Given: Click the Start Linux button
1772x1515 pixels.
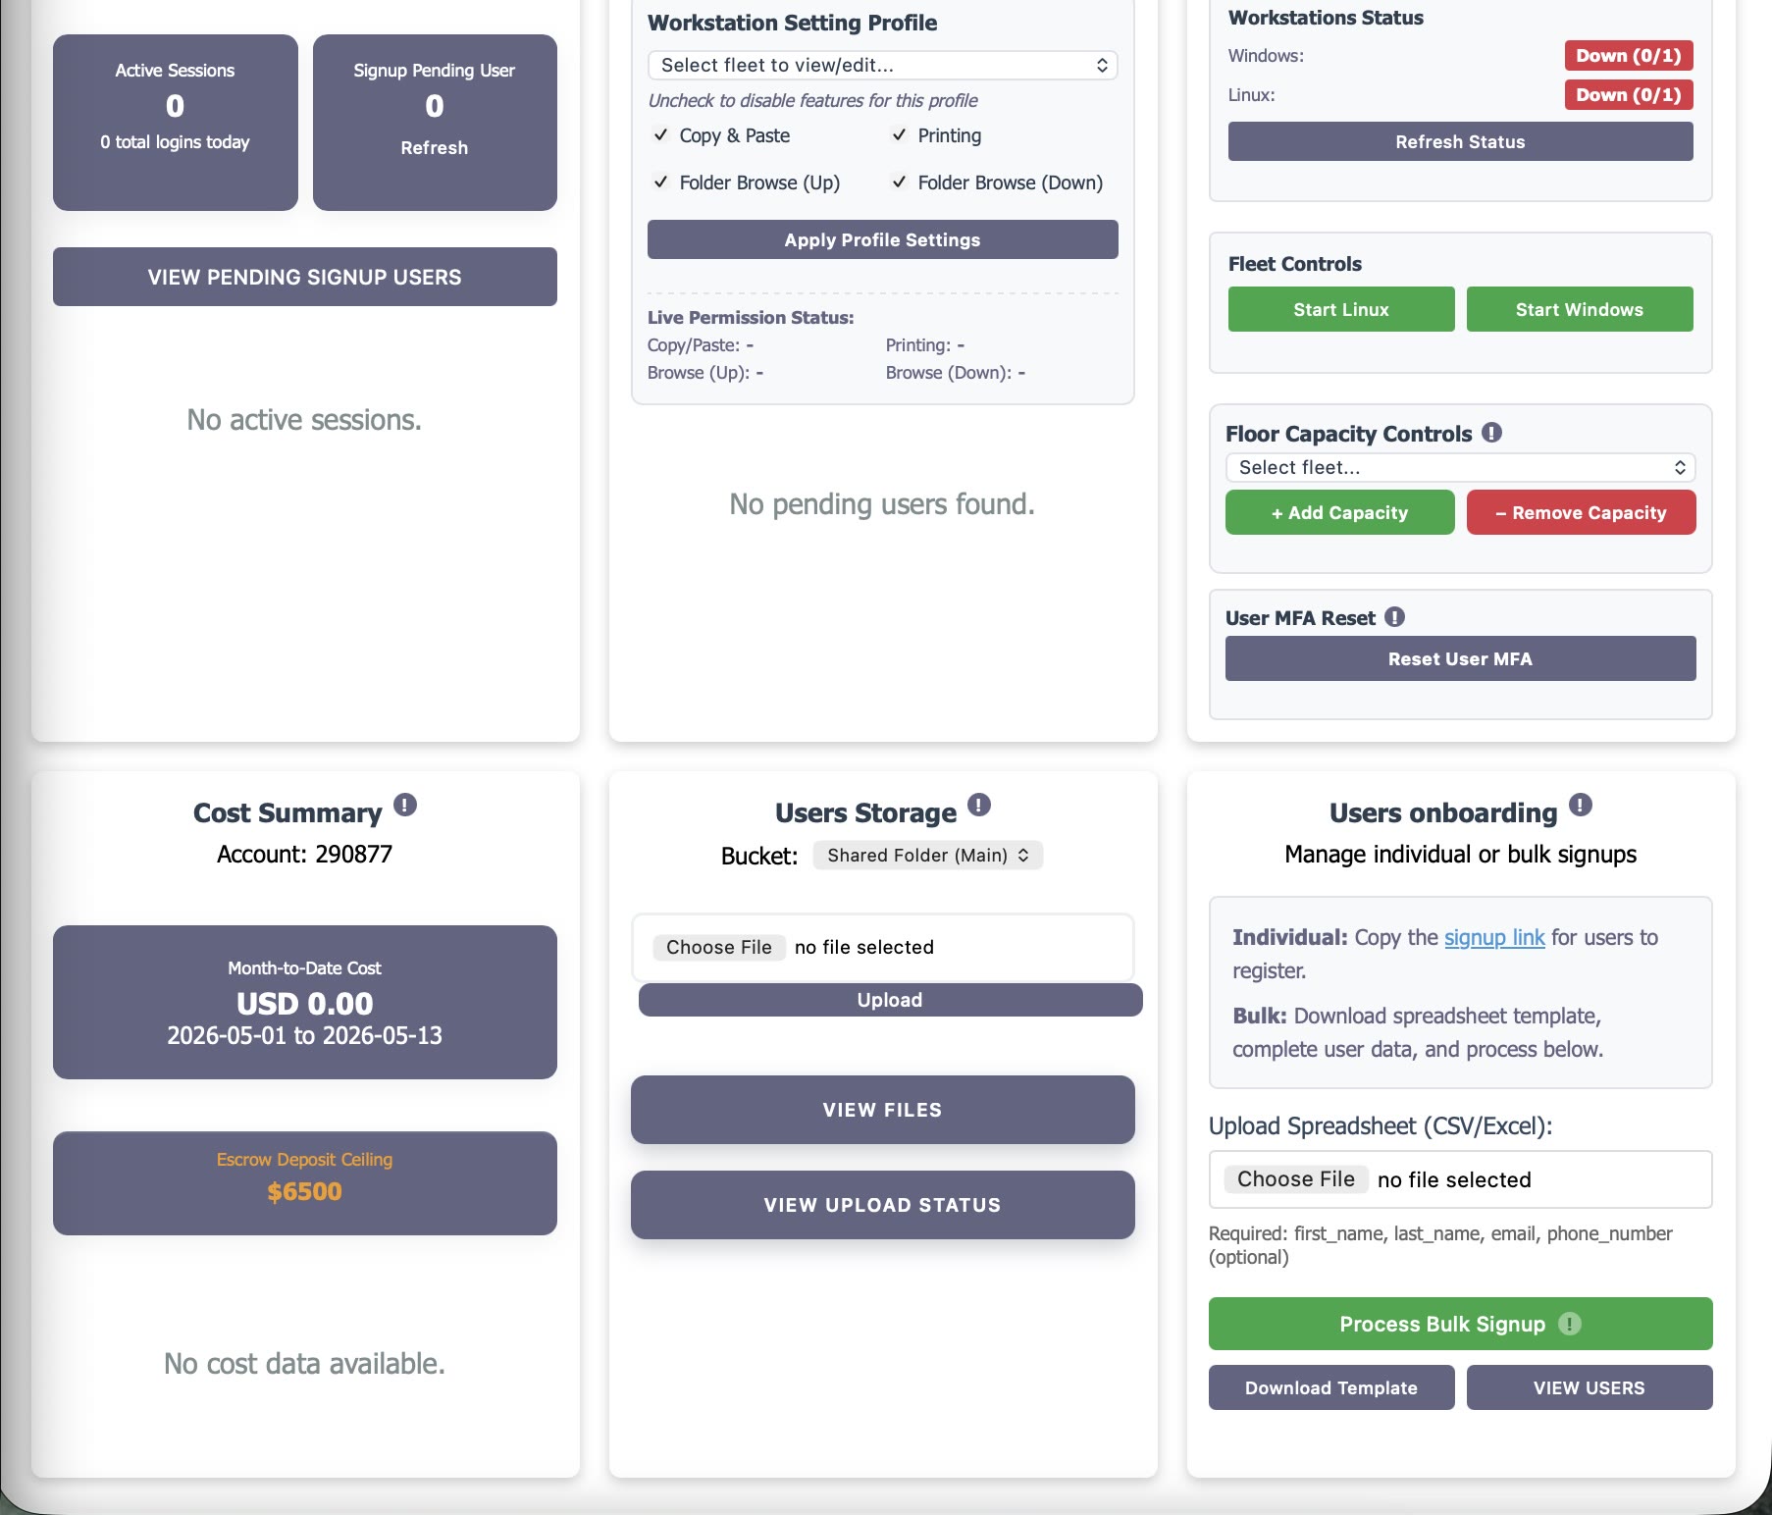Looking at the screenshot, I should pos(1341,309).
